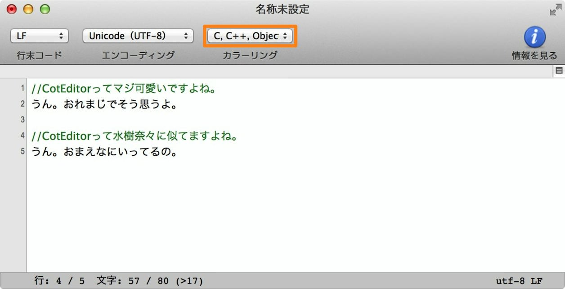Click line number 4 in the gutter

point(22,135)
